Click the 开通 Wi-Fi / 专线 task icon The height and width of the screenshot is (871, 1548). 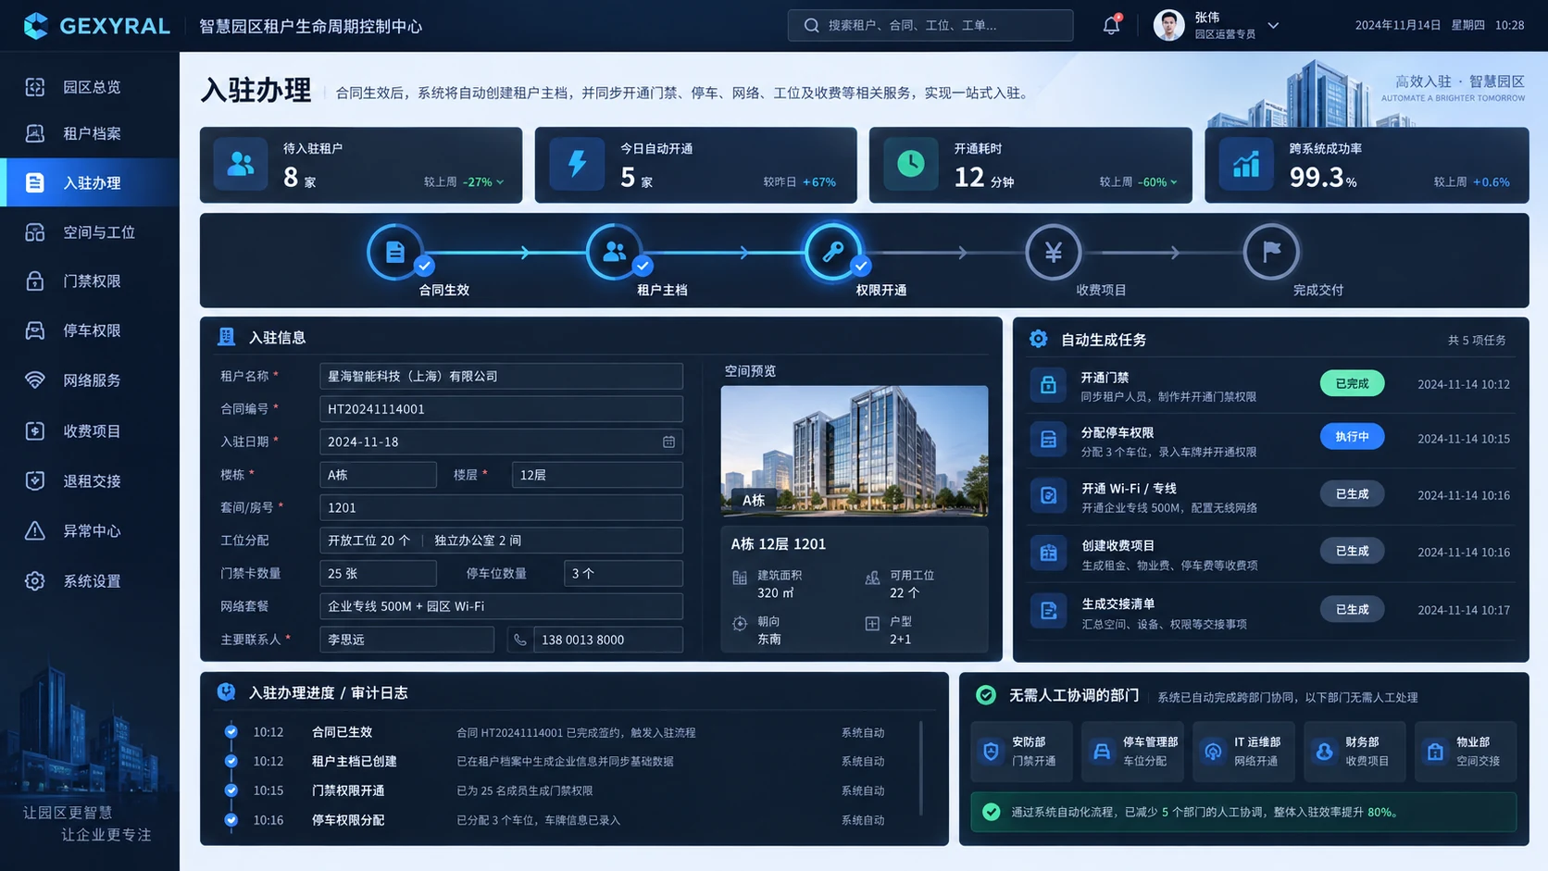1048,496
